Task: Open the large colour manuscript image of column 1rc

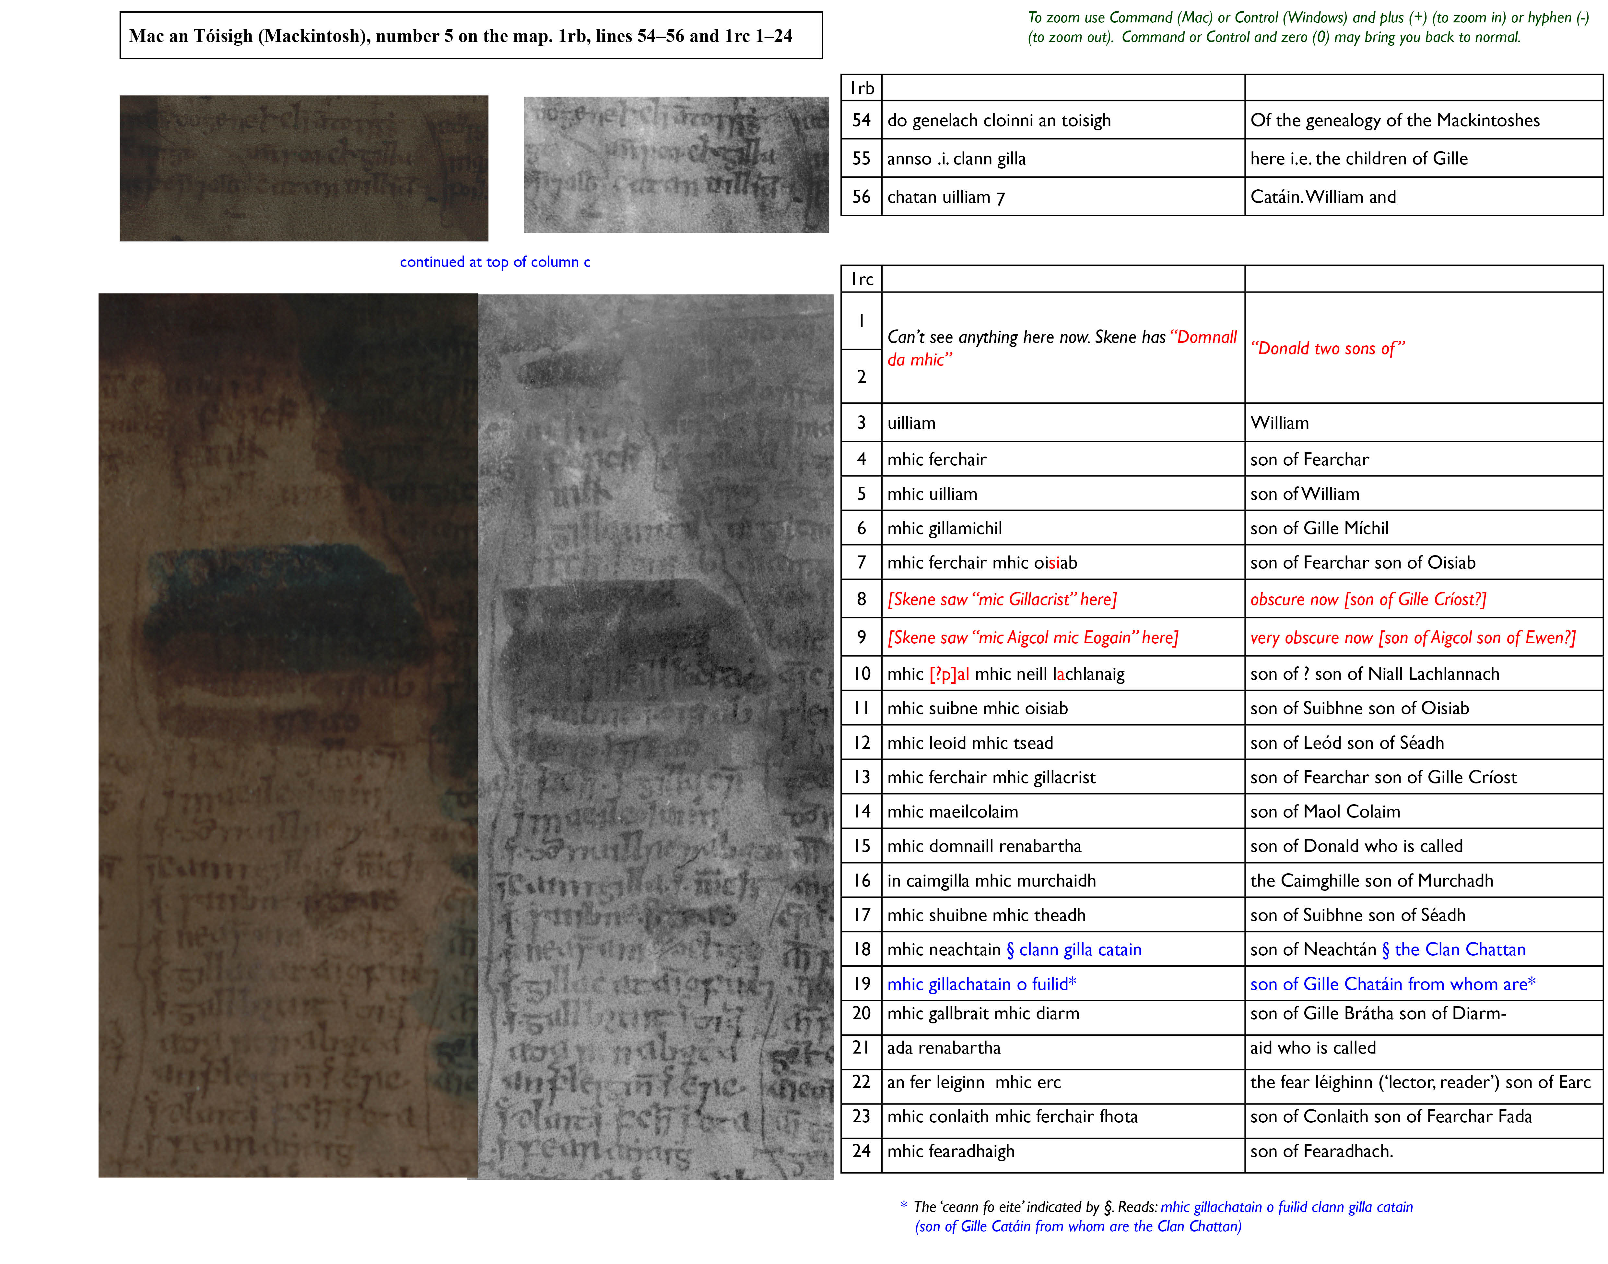Action: click(288, 735)
